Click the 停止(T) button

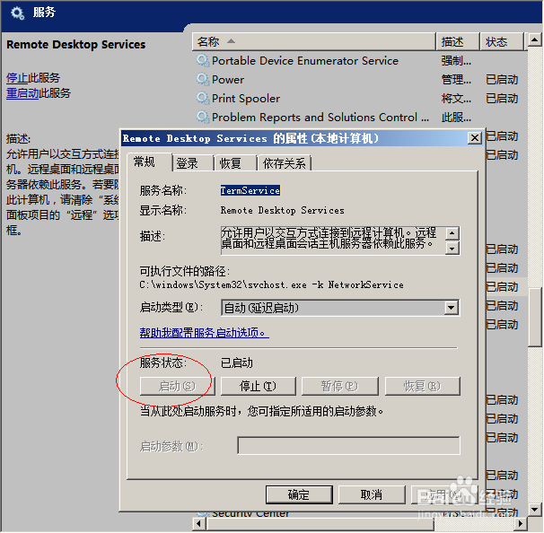[x=259, y=386]
